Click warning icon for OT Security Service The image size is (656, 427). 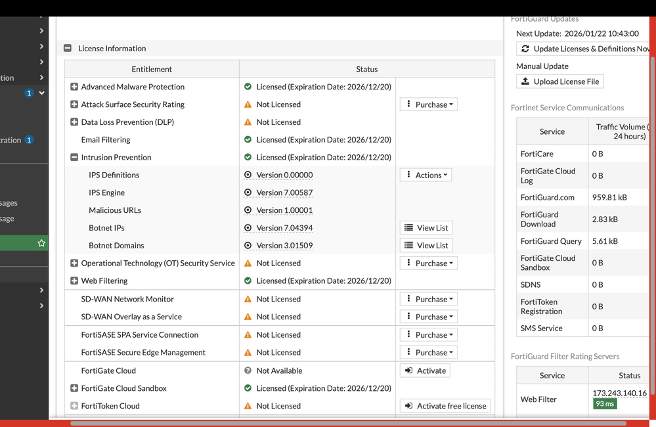coord(248,263)
